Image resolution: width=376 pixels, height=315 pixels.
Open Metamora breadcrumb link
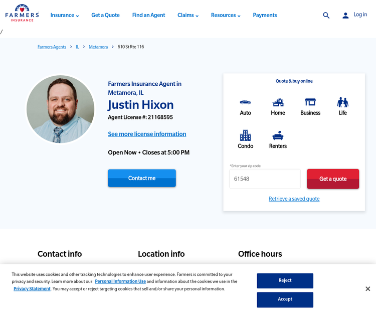click(98, 47)
